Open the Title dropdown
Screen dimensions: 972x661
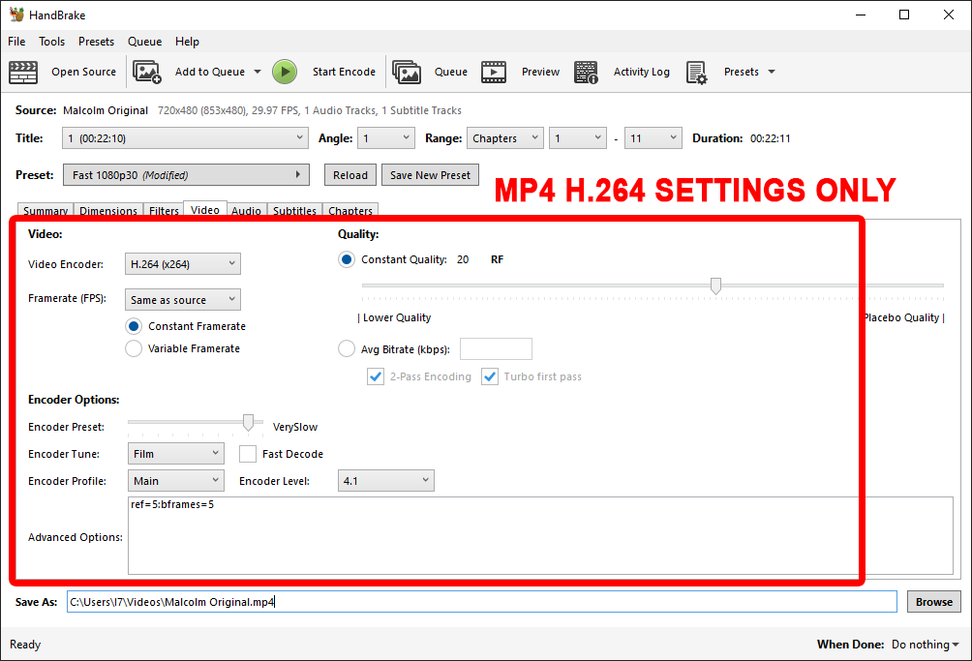point(185,138)
